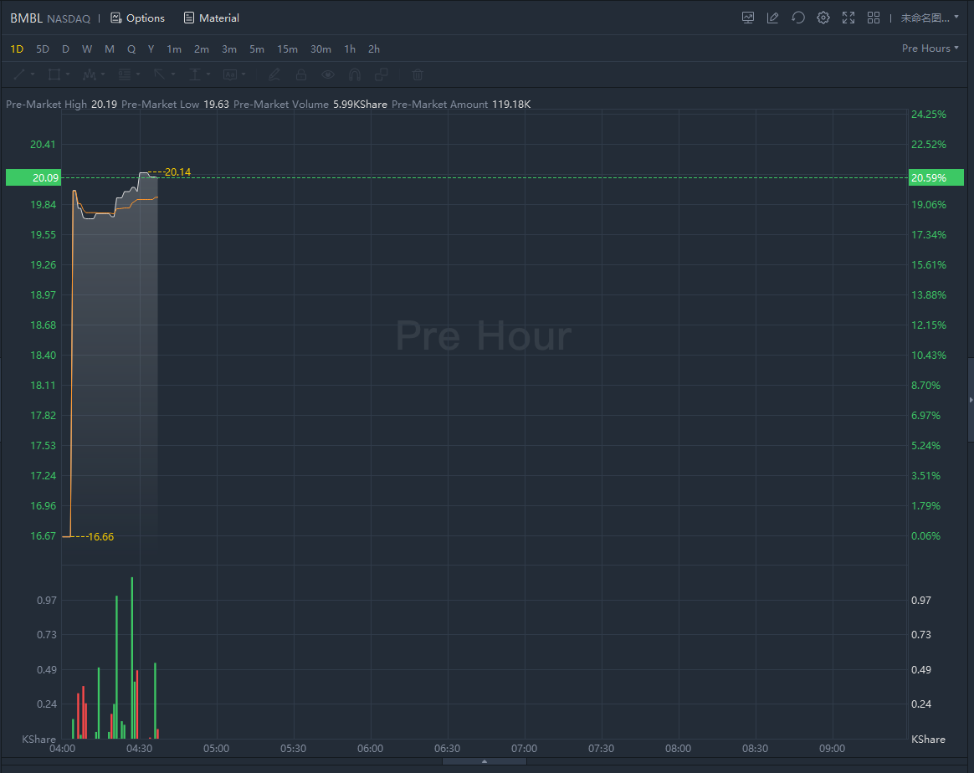Screen dimensions: 974x773
Task: Toggle the magnet snap mode
Action: point(355,74)
